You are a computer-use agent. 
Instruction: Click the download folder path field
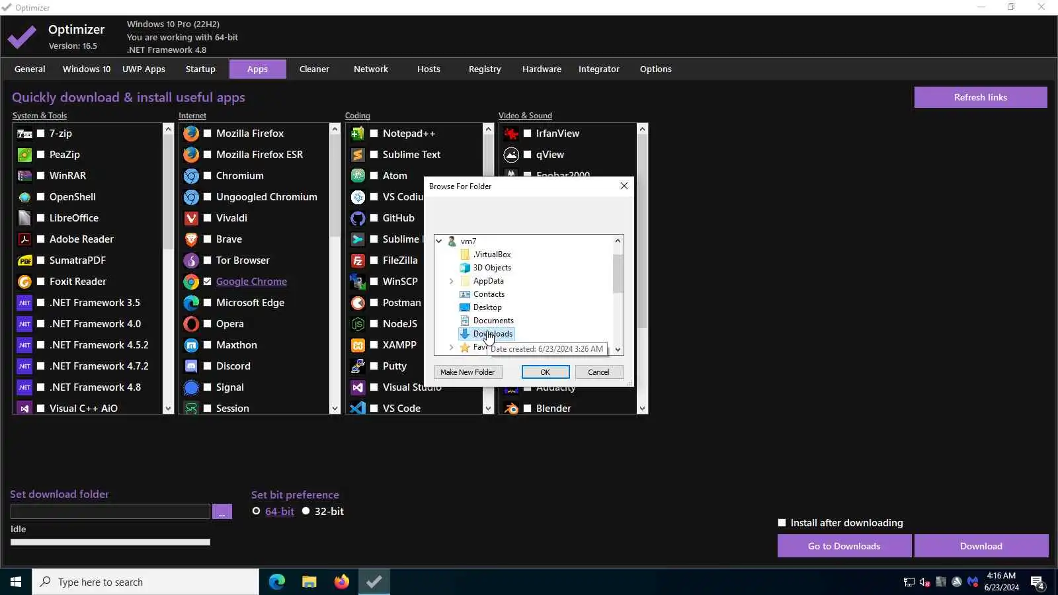[x=110, y=512]
